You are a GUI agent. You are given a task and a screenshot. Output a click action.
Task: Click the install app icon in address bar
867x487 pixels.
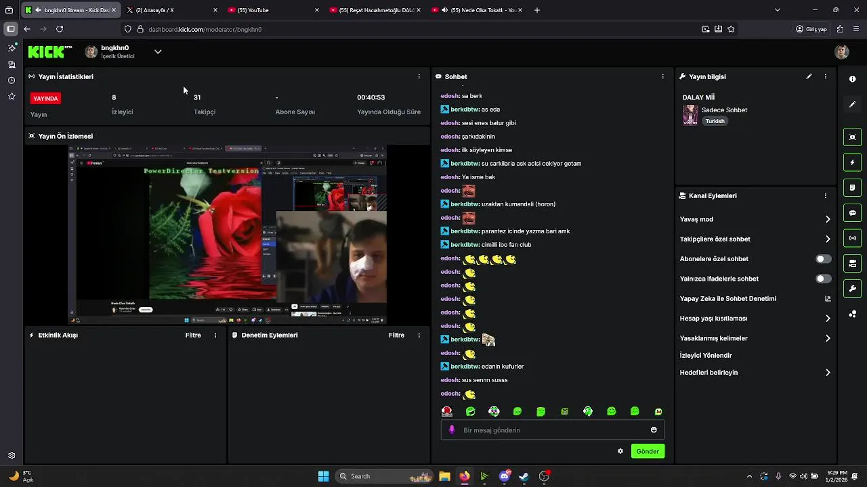(x=718, y=29)
